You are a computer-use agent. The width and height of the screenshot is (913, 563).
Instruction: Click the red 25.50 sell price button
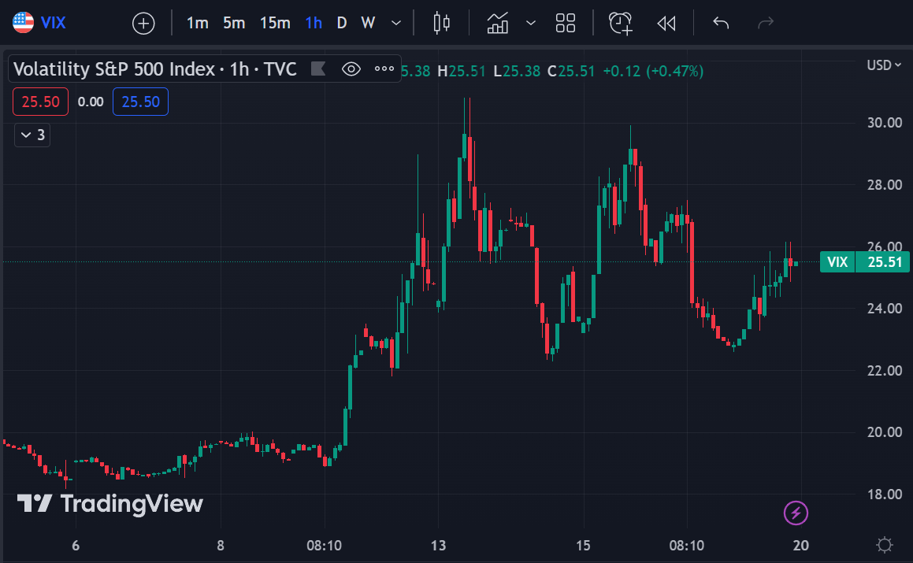(40, 102)
